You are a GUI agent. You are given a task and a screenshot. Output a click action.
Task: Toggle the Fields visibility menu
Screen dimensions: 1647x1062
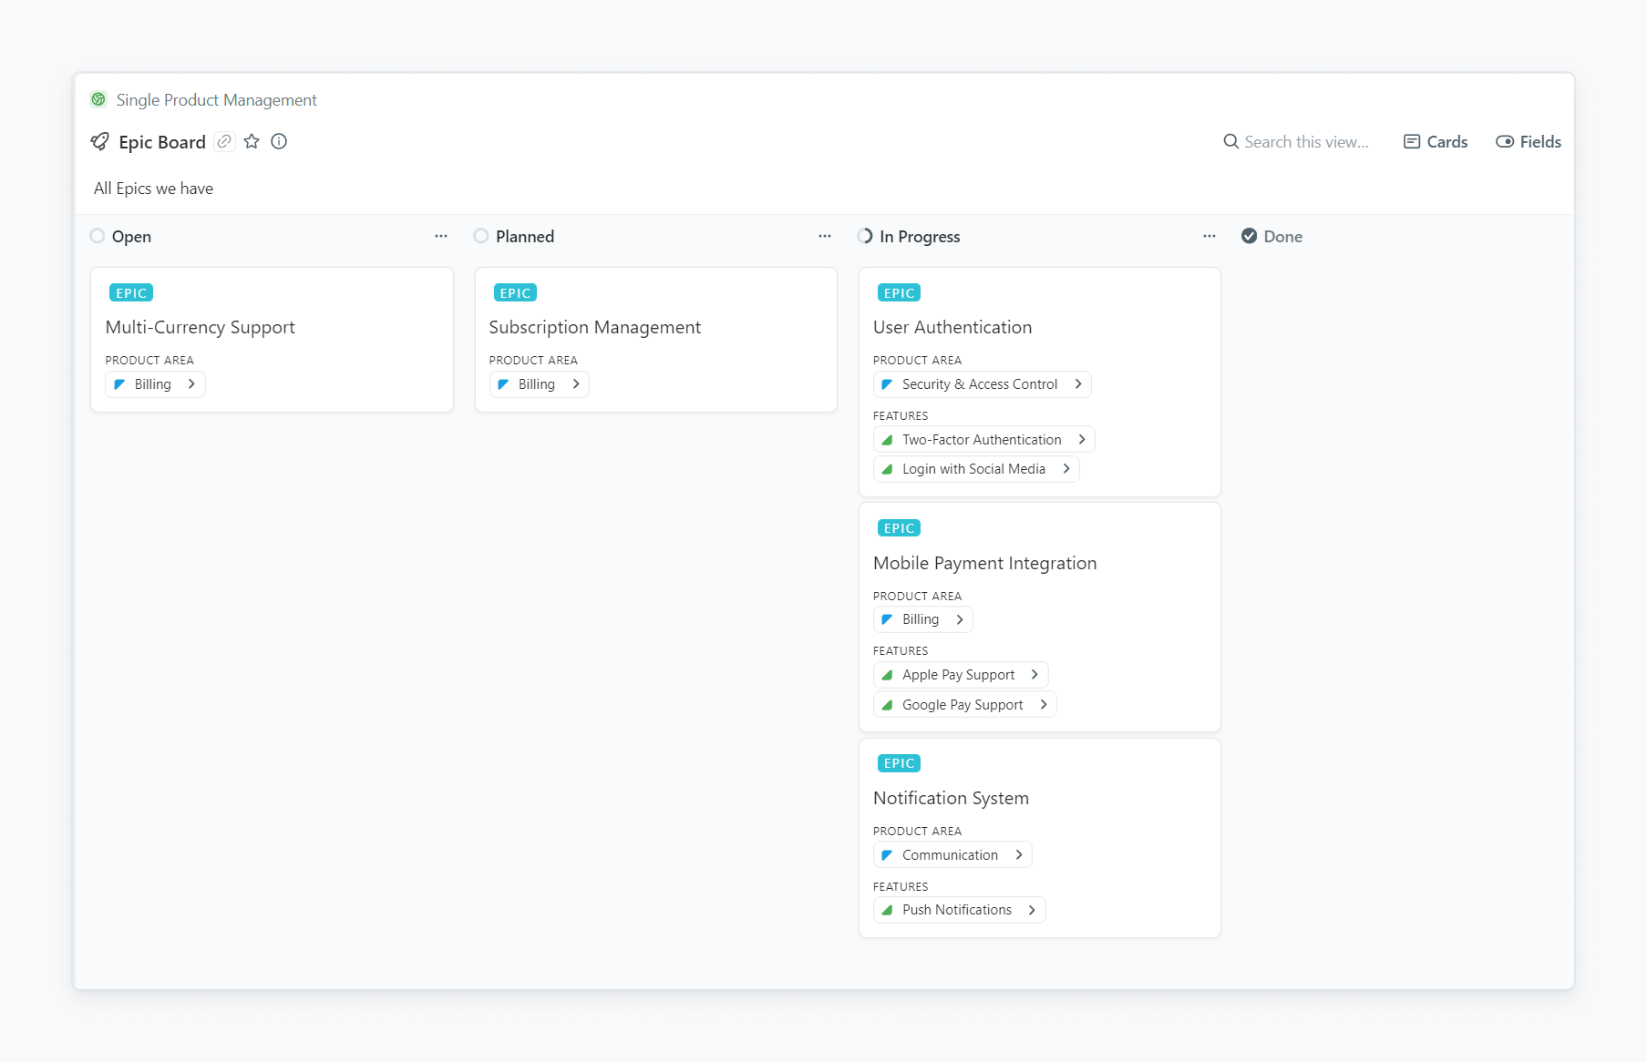pyautogui.click(x=1529, y=141)
